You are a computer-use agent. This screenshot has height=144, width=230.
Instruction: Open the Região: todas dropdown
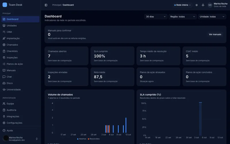183,17
